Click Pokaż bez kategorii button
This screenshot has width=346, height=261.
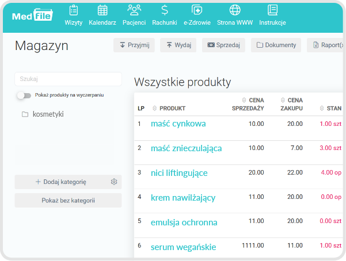pos(68,200)
